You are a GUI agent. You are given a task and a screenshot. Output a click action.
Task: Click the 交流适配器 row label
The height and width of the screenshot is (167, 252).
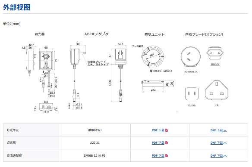pos(14,155)
